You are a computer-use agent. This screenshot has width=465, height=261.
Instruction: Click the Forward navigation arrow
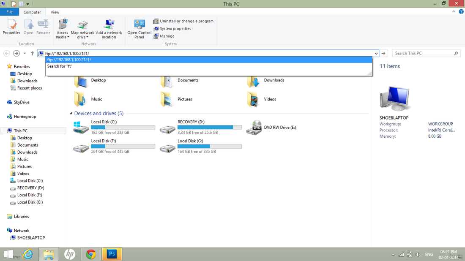point(16,53)
